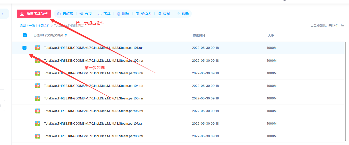Open file name ending in part06.rar
Image resolution: width=349 pixels, height=145 pixels.
(94, 111)
